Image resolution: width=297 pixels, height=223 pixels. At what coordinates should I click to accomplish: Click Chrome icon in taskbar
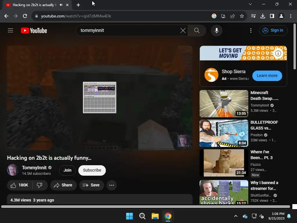[168, 216]
